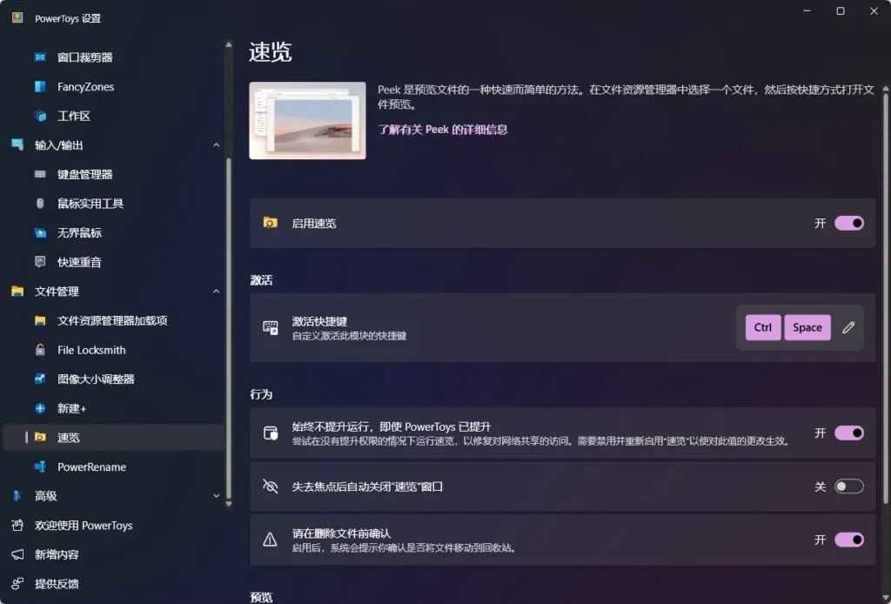Image resolution: width=891 pixels, height=604 pixels.
Task: Click the 请在删除文件前确认 warning triangle icon
Action: coord(270,540)
